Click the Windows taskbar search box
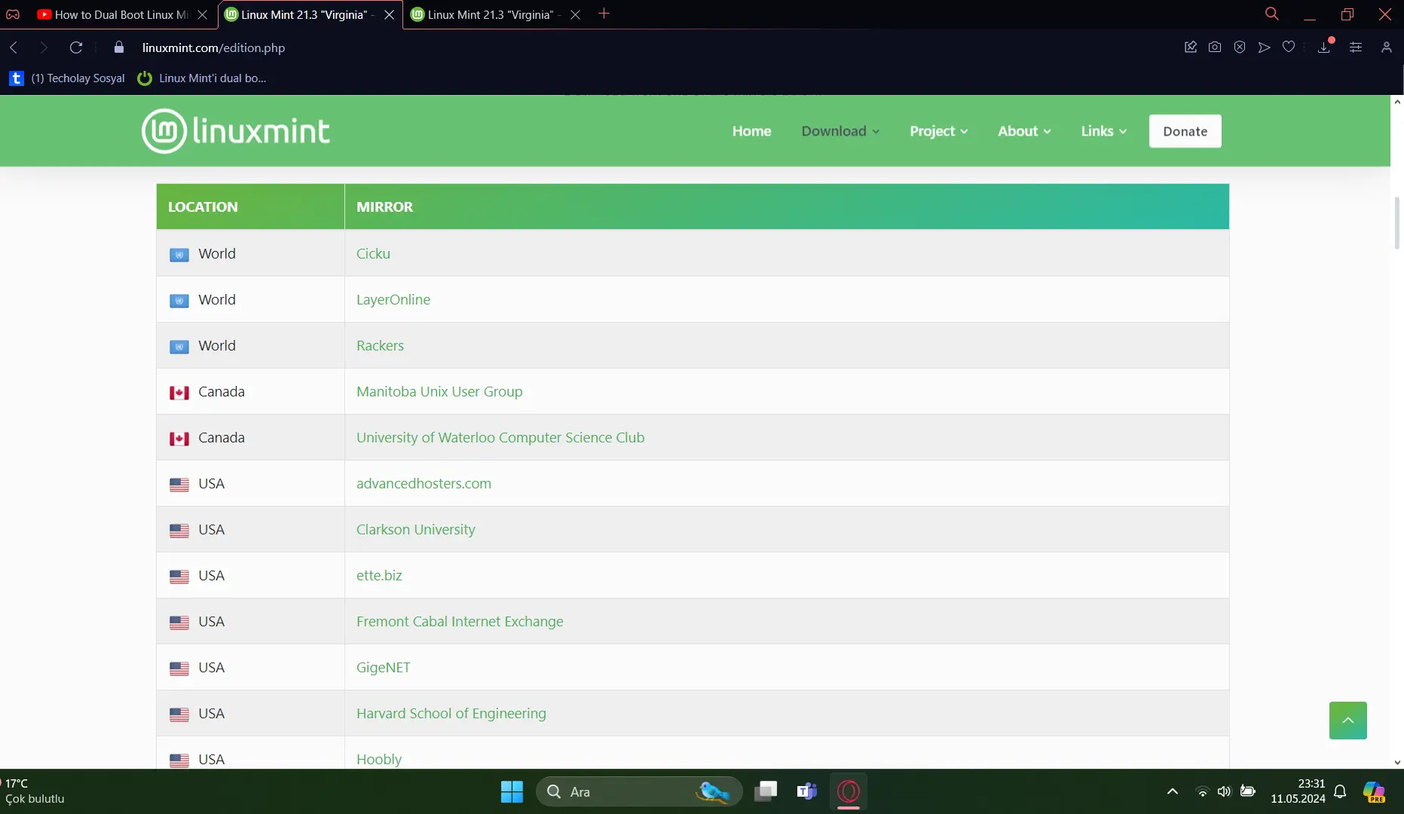The width and height of the screenshot is (1404, 814). (x=639, y=791)
